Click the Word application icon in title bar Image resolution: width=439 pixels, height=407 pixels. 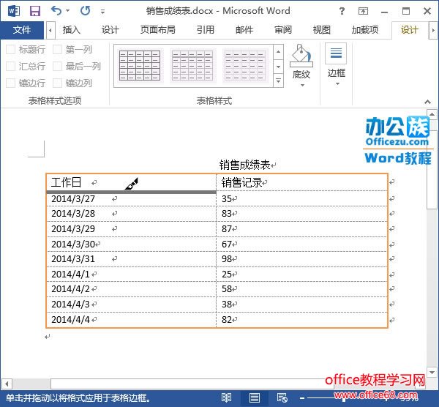(14, 11)
